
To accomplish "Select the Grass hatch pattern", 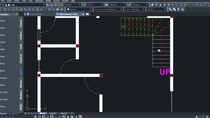I will pos(3,107).
